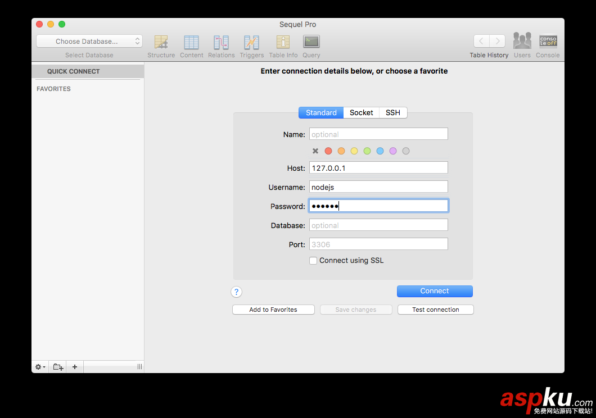
Task: Open the Users management icon
Action: coord(522,41)
